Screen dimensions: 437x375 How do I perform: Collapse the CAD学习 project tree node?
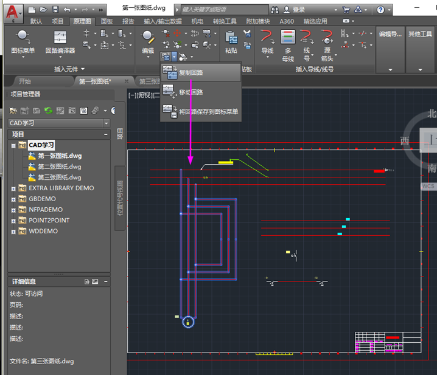tap(13, 145)
